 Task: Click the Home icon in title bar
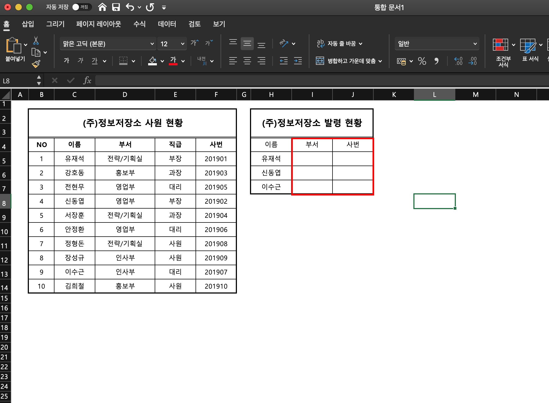[x=102, y=7]
